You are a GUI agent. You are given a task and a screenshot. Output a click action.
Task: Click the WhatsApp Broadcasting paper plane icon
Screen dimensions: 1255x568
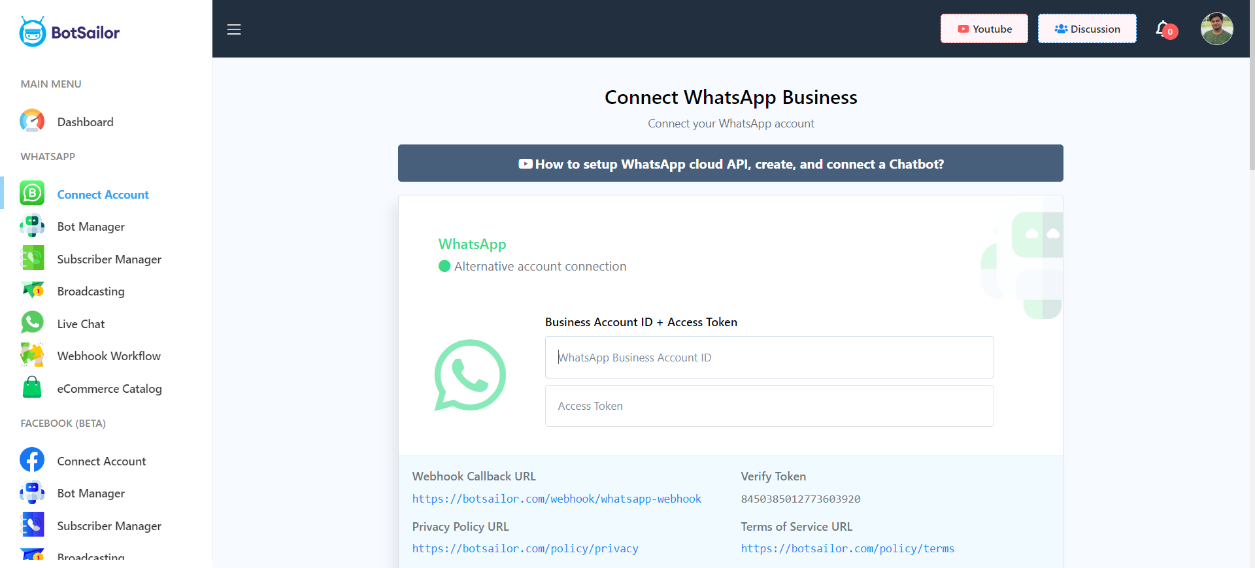coord(32,290)
